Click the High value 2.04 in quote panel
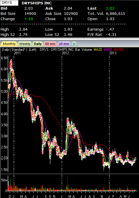Screen dimensions: 139x198 23,29
